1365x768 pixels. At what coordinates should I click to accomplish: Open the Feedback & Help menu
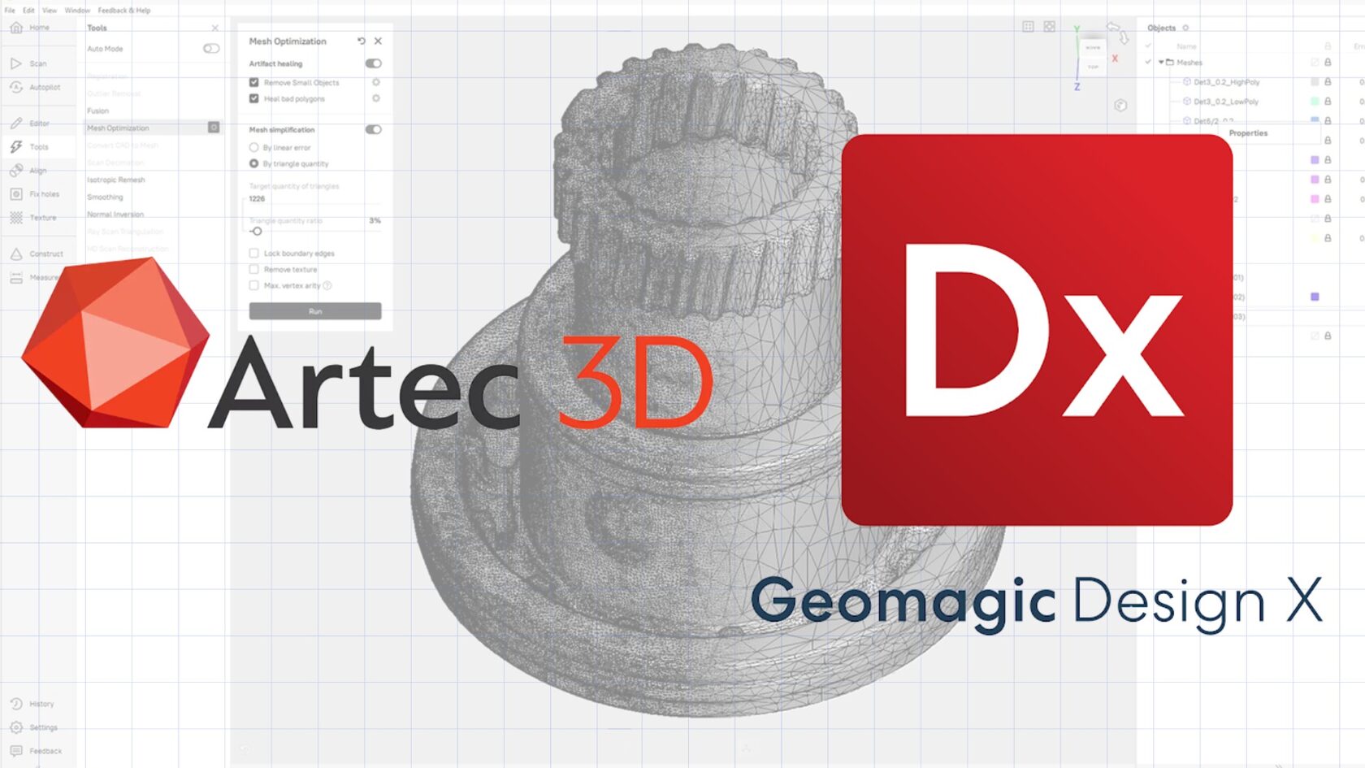(x=124, y=11)
